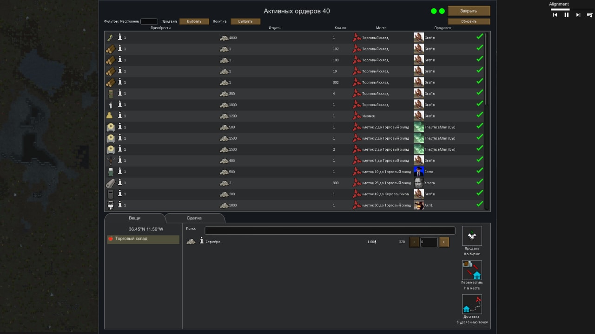Click the Активных ордеров 40 title
The width and height of the screenshot is (595, 334).
tap(297, 11)
